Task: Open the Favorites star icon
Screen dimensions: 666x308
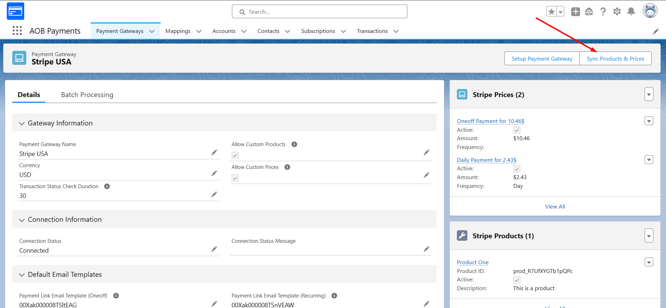Action: 552,12
